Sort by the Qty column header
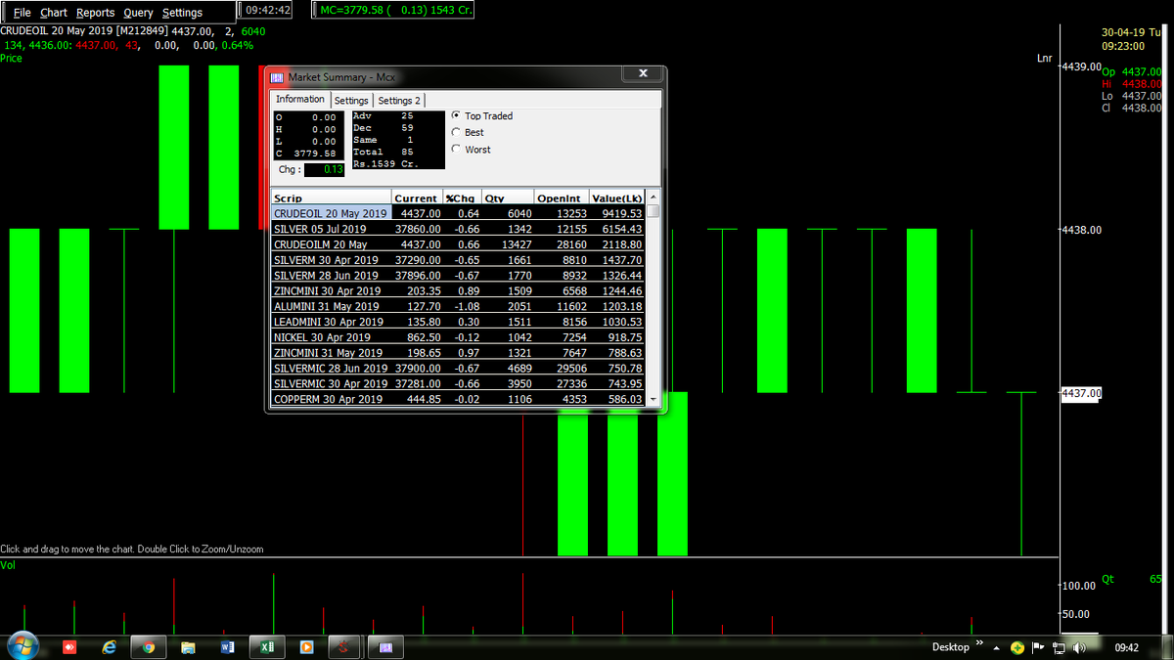 point(508,198)
